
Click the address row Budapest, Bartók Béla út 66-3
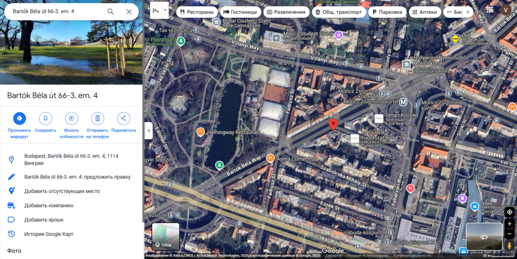(x=71, y=160)
